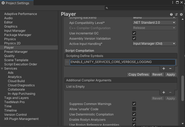Open the Active Input Handling dropdown
This screenshot has height=127, width=185.
tap(154, 44)
